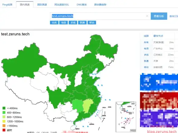178x133 pixels.
Task: Toggle the 电信 filter button
Action: (64, 23)
